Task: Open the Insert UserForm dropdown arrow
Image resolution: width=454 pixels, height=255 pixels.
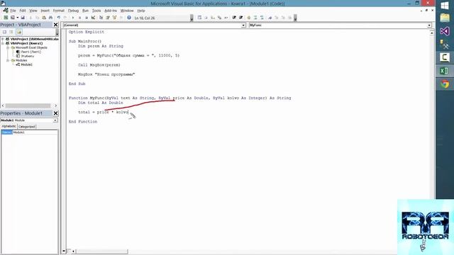Action: click(x=18, y=18)
